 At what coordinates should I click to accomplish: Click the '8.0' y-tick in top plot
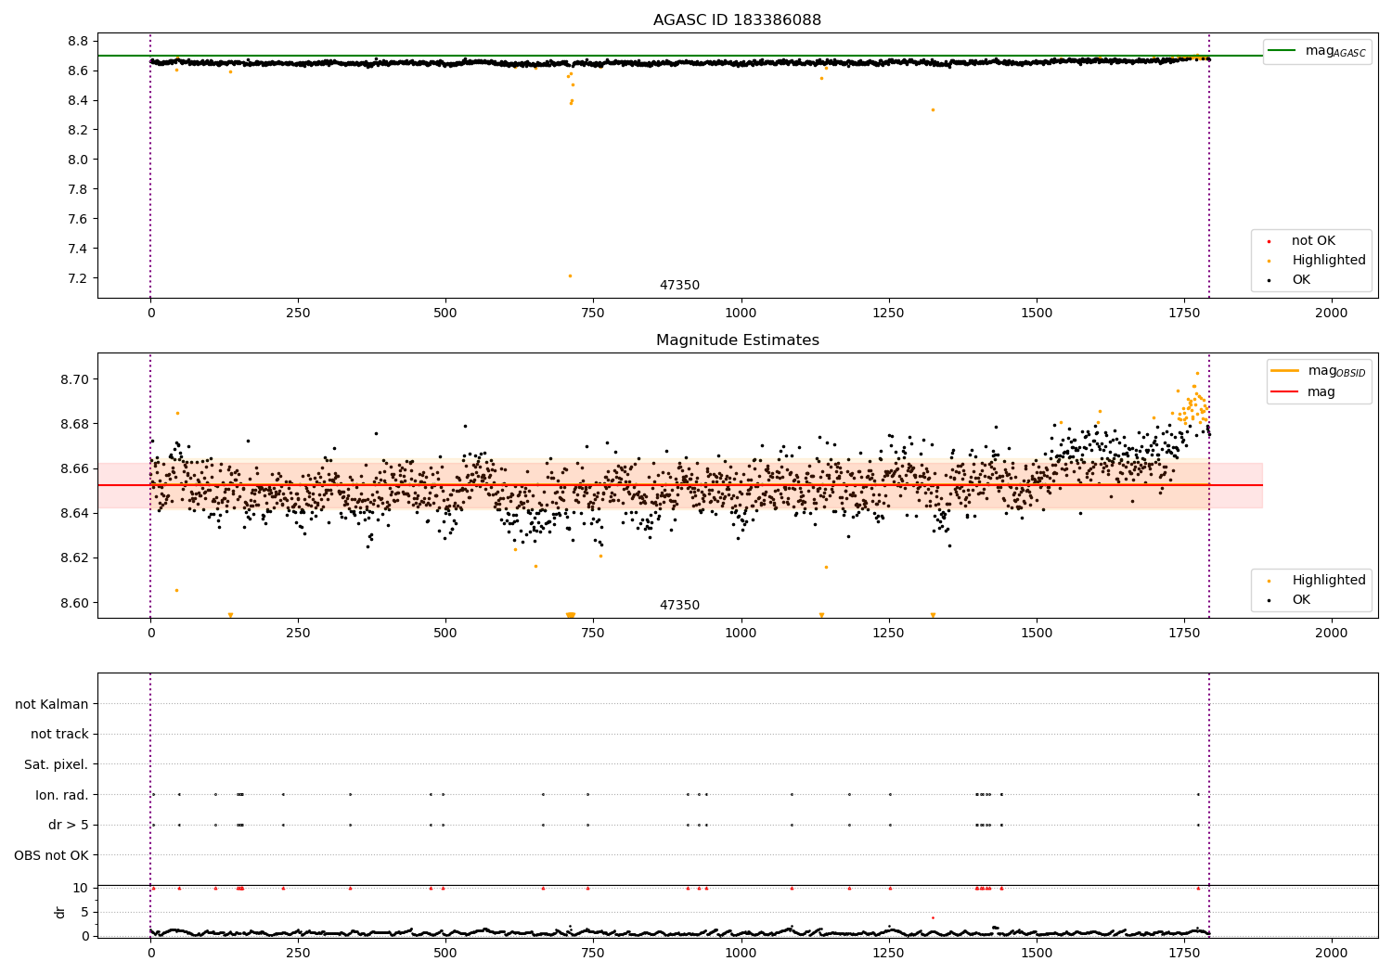(78, 160)
